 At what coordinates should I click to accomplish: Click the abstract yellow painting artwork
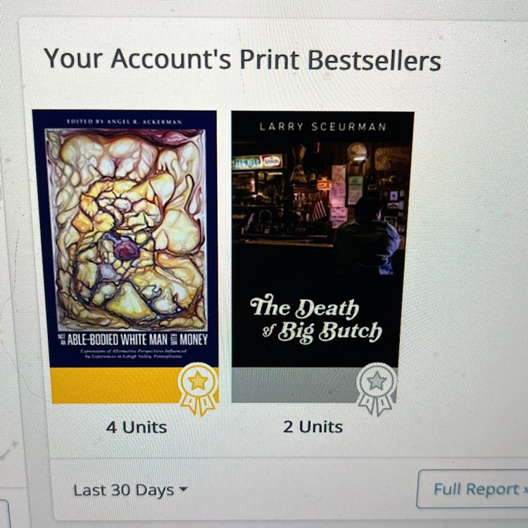click(126, 229)
